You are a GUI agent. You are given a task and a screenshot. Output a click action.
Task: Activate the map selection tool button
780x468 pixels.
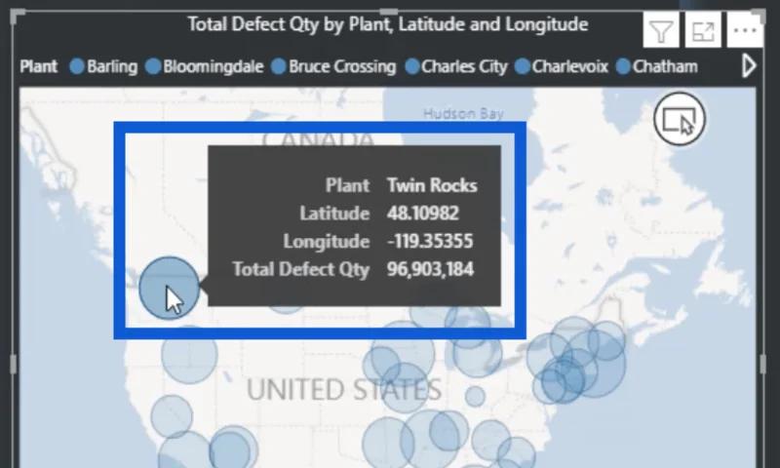click(x=680, y=119)
